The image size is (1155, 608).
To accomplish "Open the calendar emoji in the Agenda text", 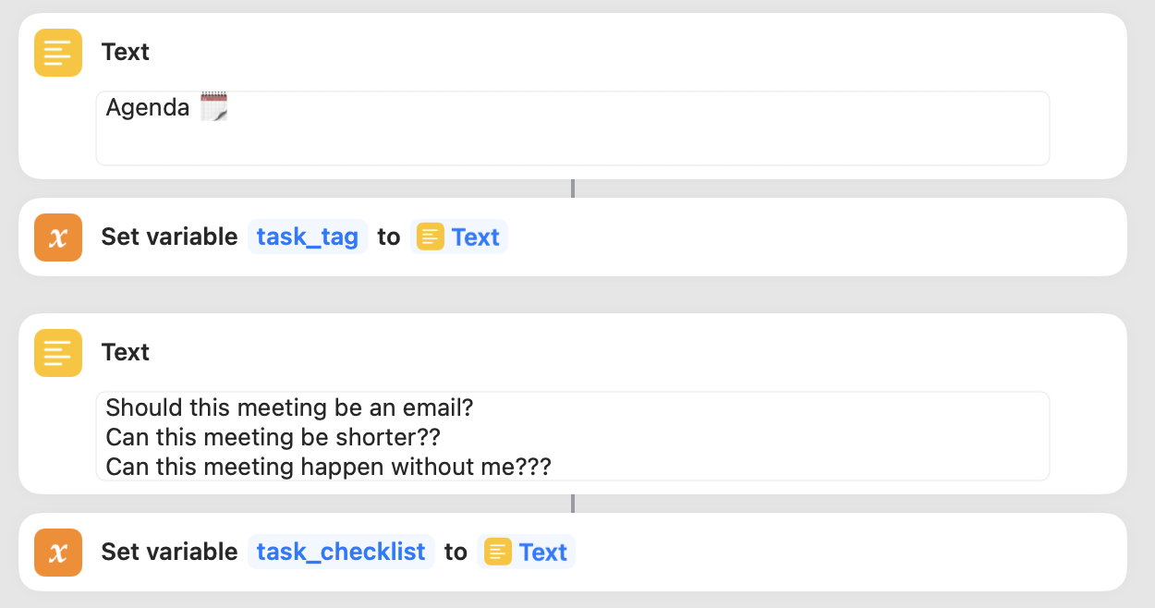I will tap(214, 105).
